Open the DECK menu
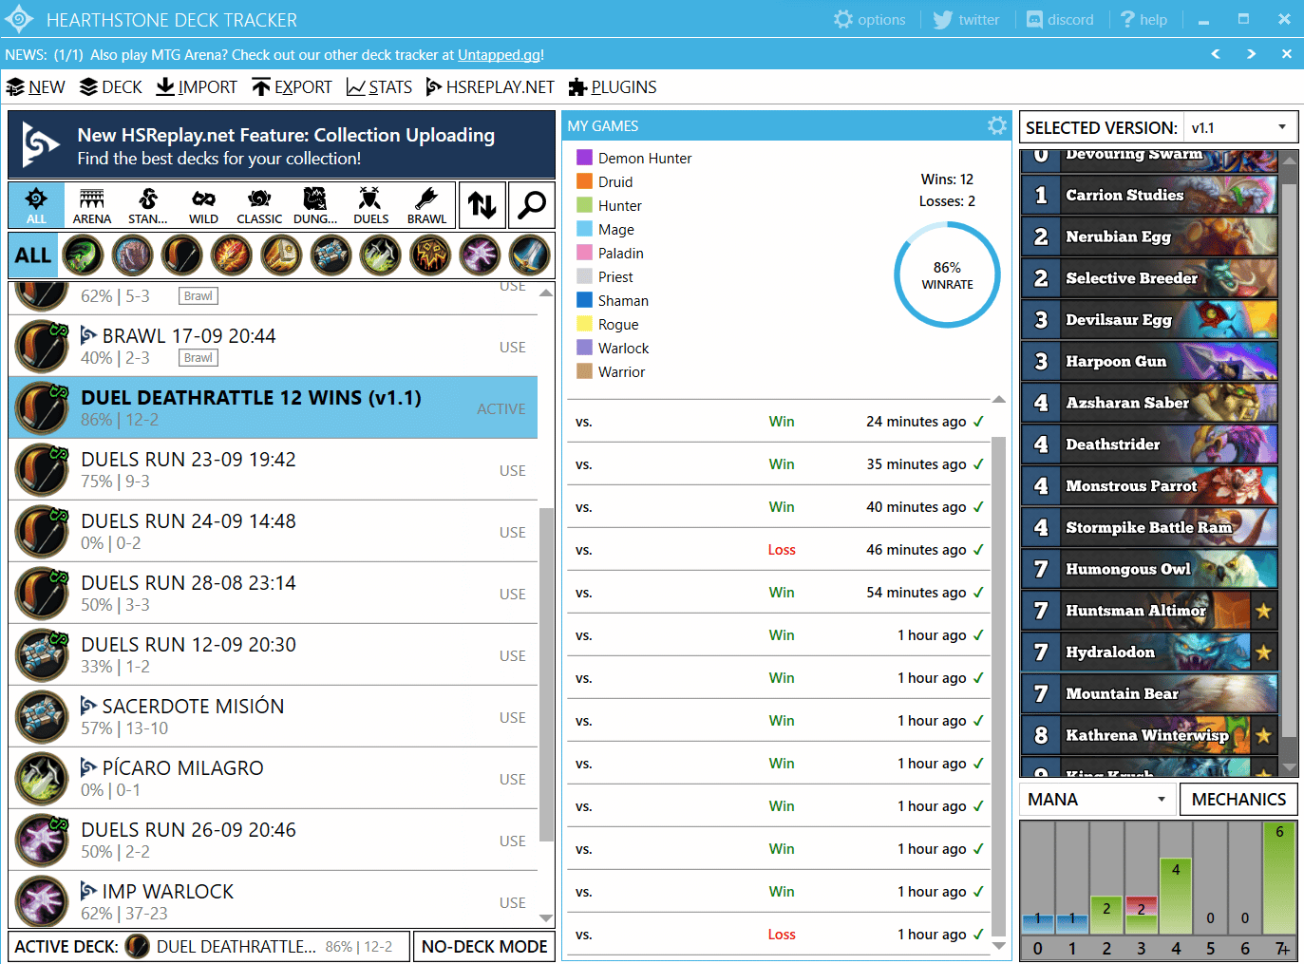Screen dimensions: 1304x964 110,87
